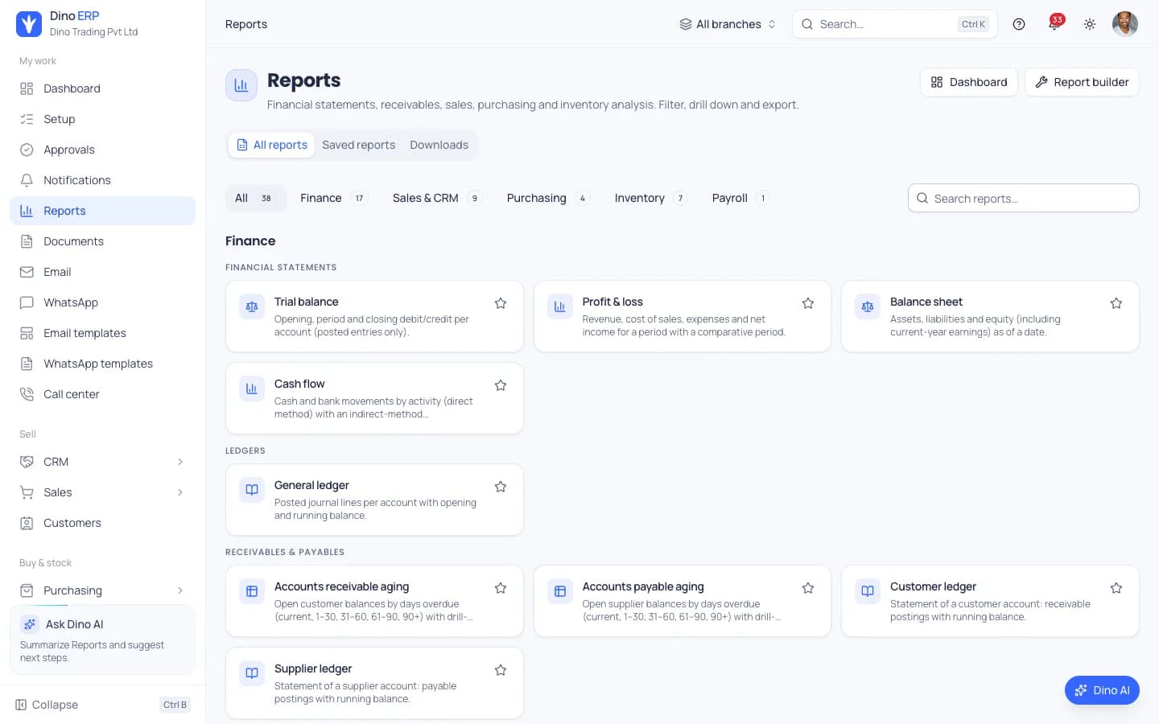Show Payroll reports category
Image resolution: width=1159 pixels, height=724 pixels.
point(740,198)
